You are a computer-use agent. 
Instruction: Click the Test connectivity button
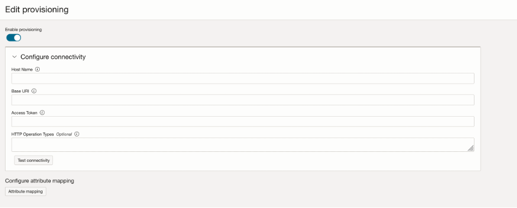pyautogui.click(x=34, y=160)
